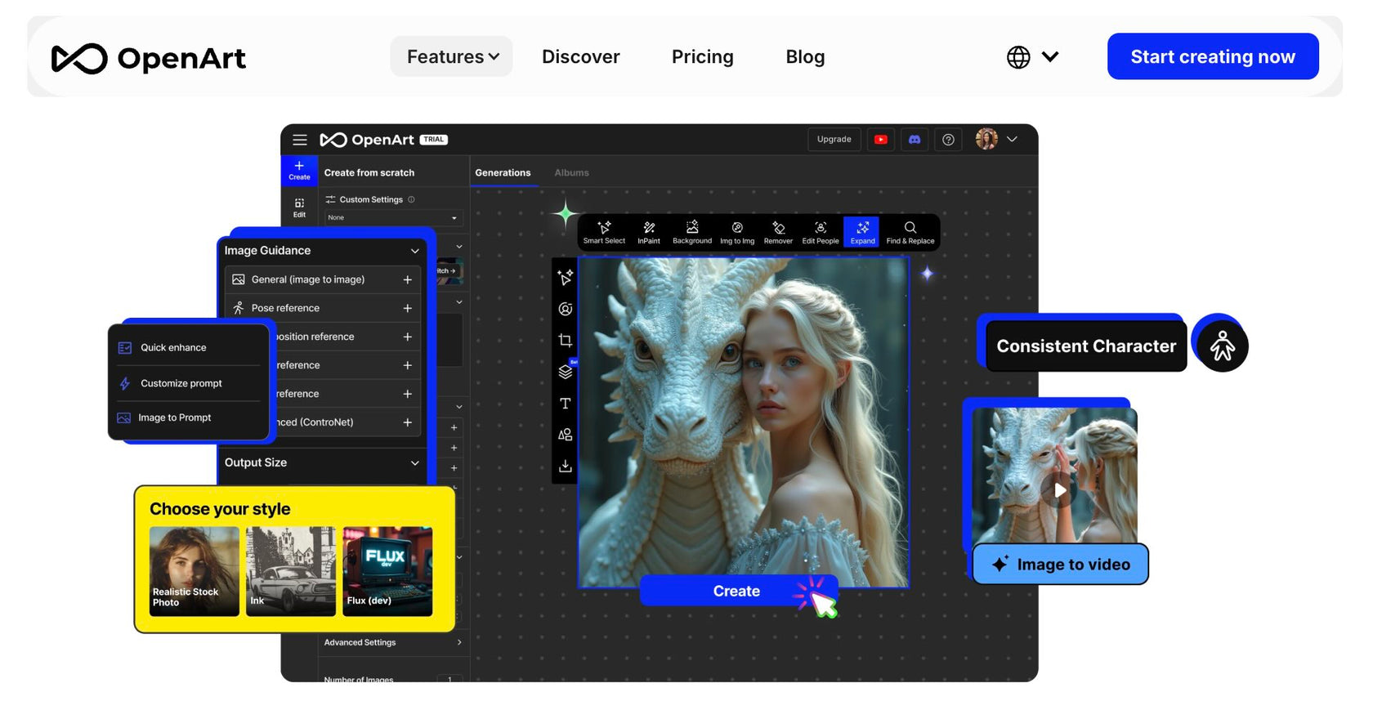Choose Quick enhance option

188,347
